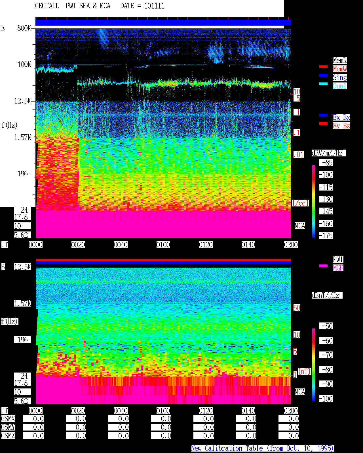
Task: Click the magenta MGF legend swatch
Action: 323,266
